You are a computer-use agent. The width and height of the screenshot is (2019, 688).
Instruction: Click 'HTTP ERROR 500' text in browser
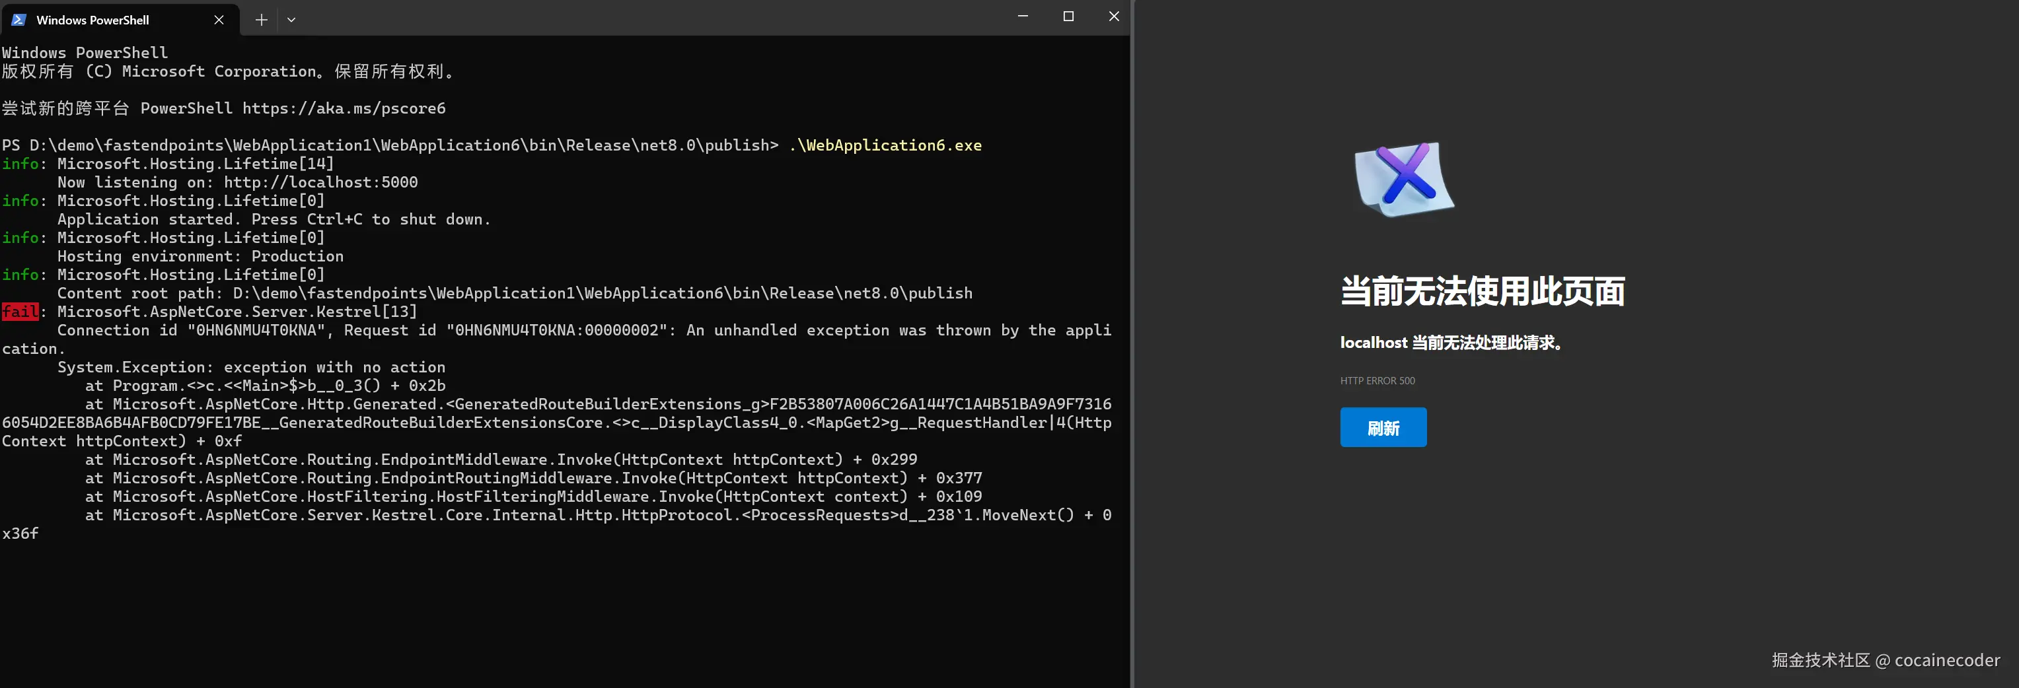pyautogui.click(x=1377, y=381)
